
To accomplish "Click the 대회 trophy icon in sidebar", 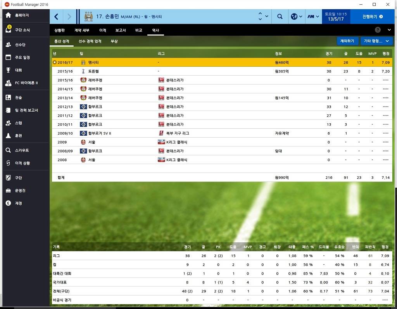I will (x=8, y=70).
